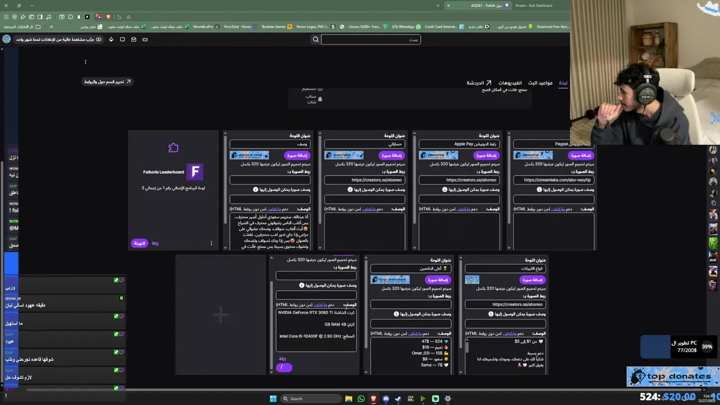
Task: Add image in the أعلى الداعمين panel
Action: click(438, 280)
